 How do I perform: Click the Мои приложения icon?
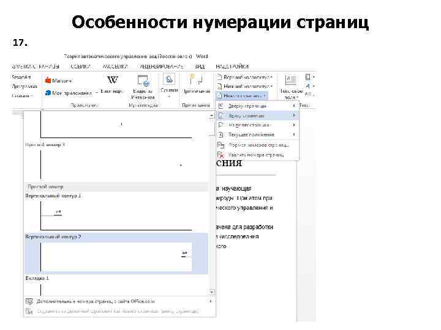click(48, 93)
